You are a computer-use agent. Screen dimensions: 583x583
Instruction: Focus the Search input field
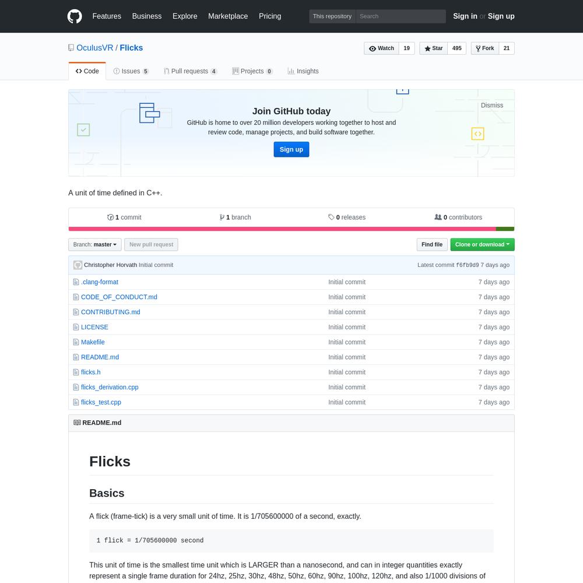click(401, 16)
